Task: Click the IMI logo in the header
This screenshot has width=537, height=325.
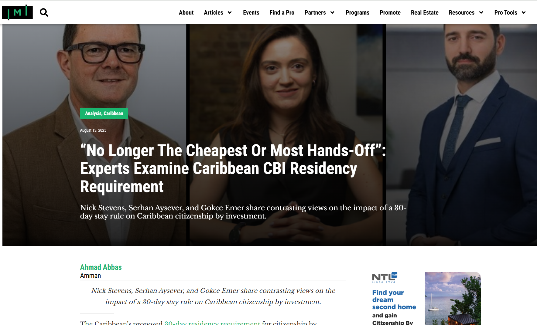Action: (17, 12)
